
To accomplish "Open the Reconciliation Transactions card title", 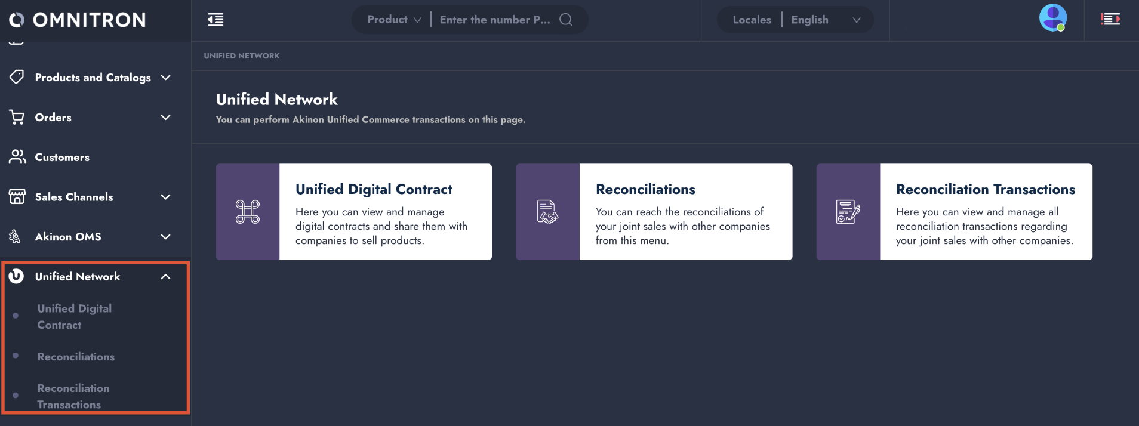I will point(985,189).
